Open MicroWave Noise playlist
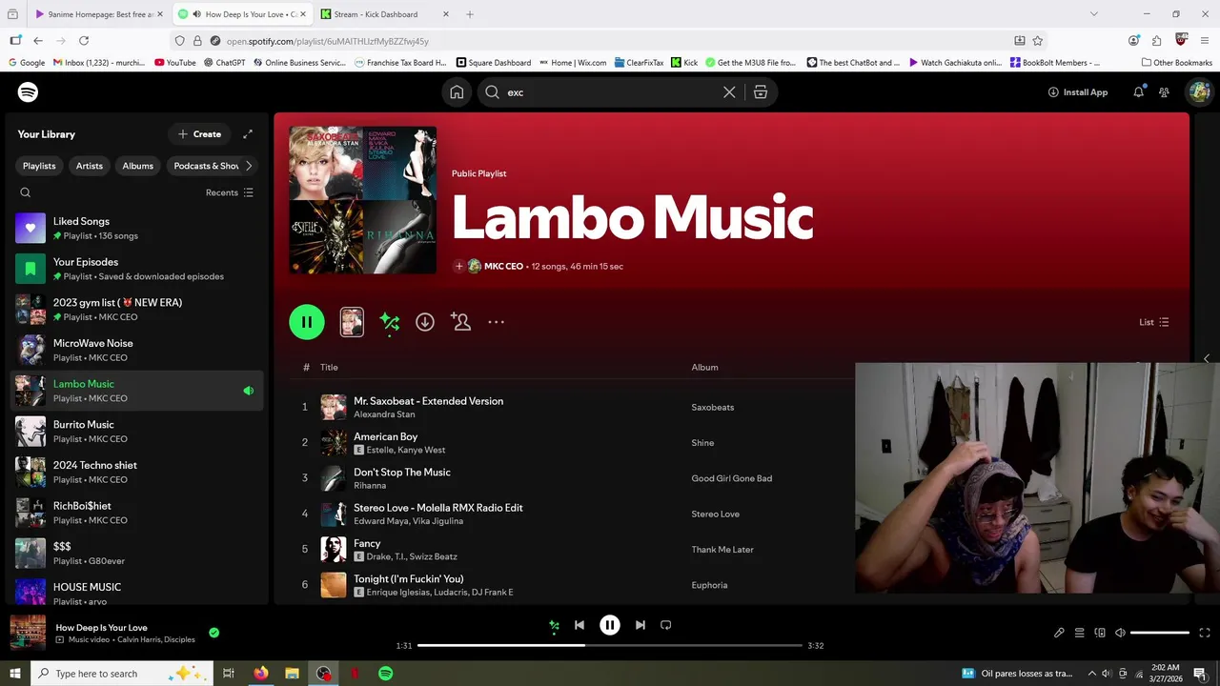The width and height of the screenshot is (1220, 686). pyautogui.click(x=137, y=351)
